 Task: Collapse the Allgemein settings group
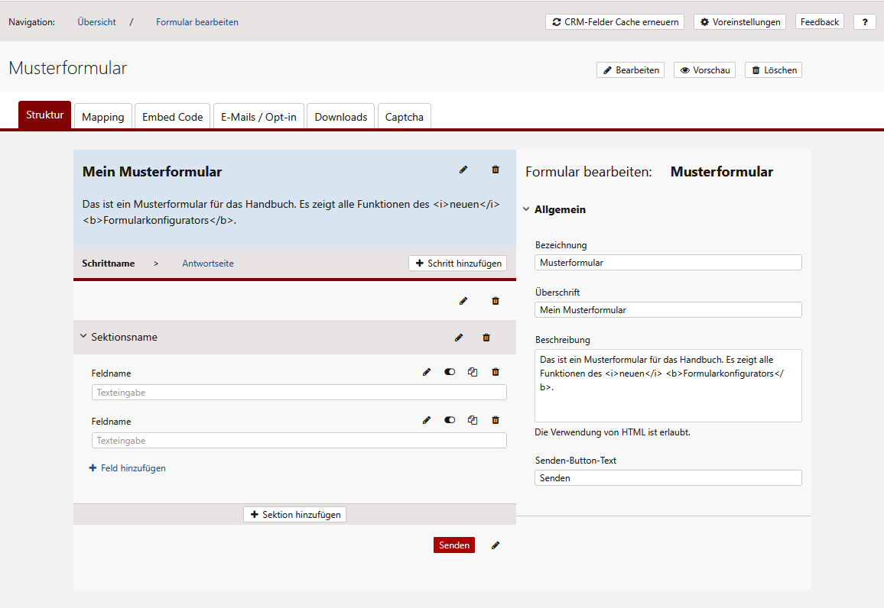[x=526, y=209]
